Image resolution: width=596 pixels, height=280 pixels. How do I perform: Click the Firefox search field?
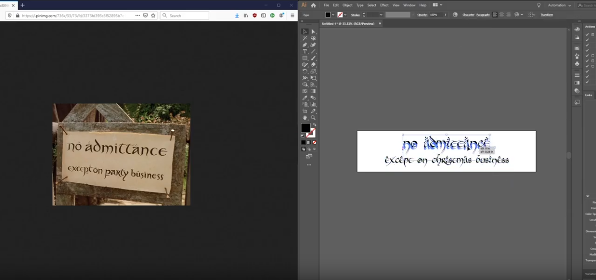click(x=184, y=15)
